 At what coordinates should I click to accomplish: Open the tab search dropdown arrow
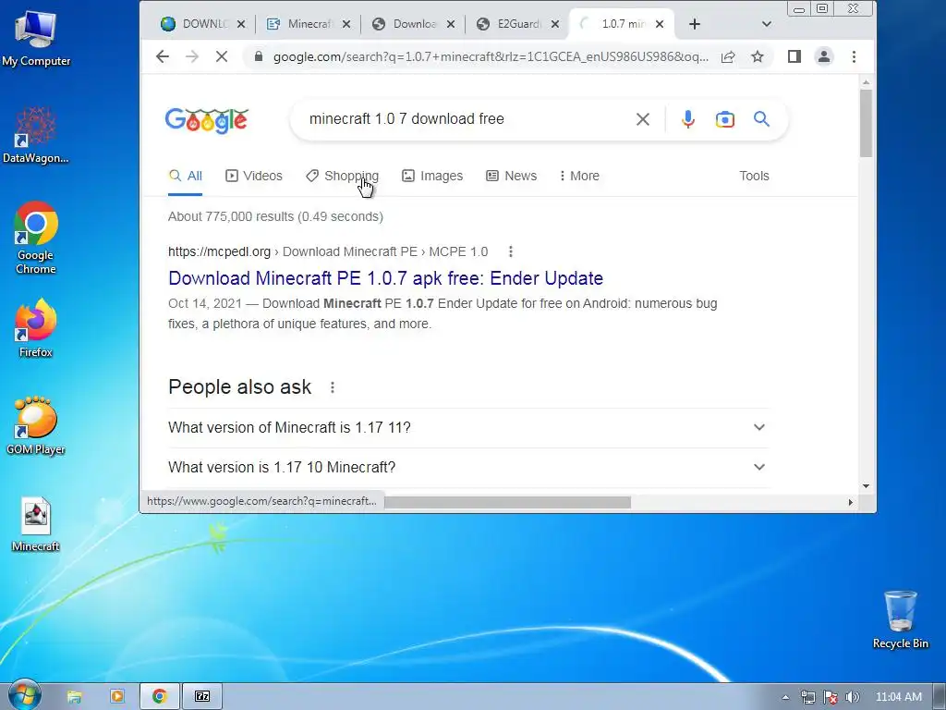[x=766, y=24]
